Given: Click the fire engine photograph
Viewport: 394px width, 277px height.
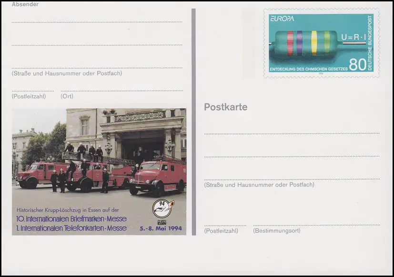Looking at the screenshot, I should (x=99, y=153).
